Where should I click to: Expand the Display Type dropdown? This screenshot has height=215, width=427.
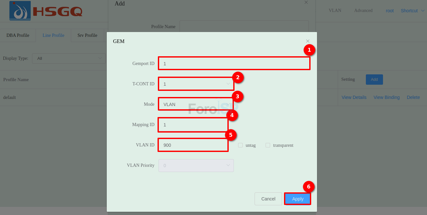click(69, 58)
